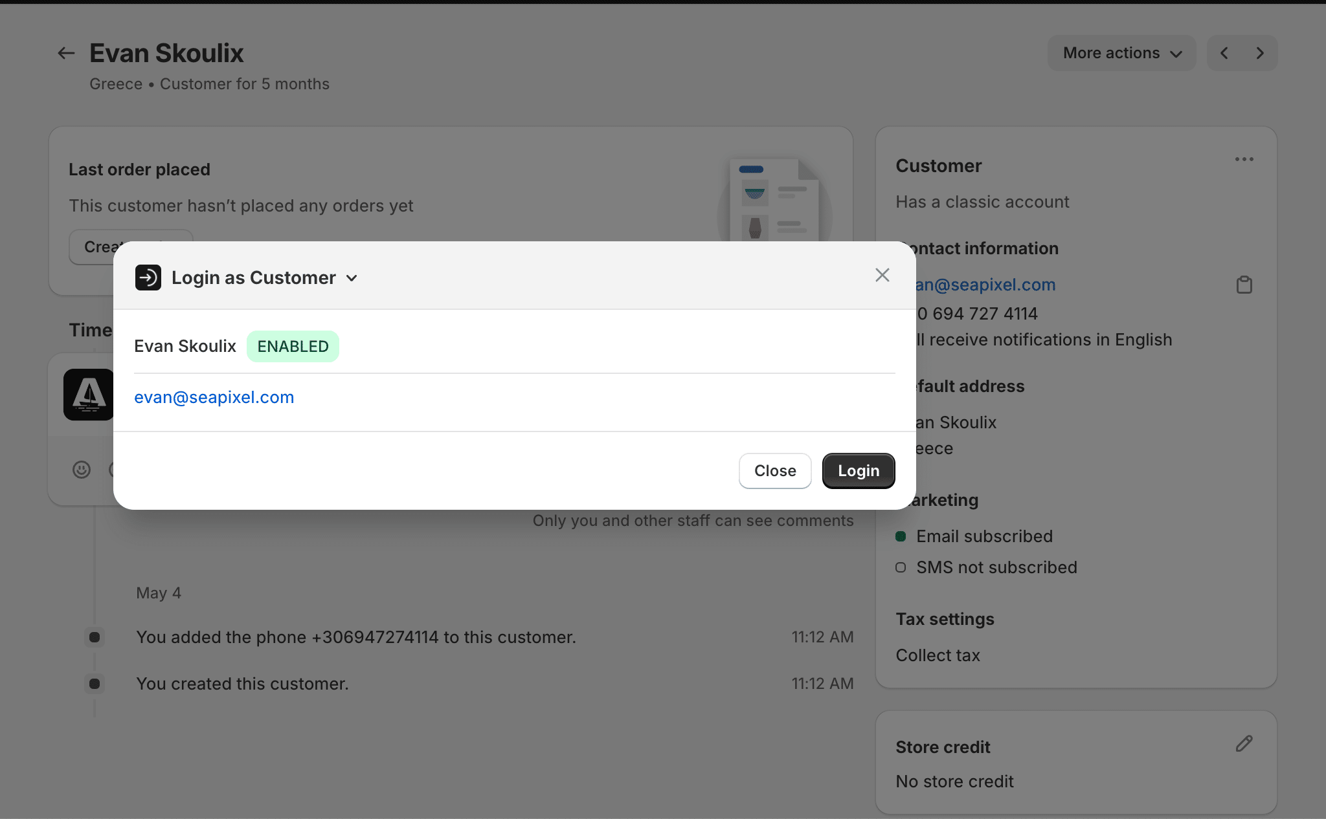Edit store credit using the pencil icon

(1244, 743)
